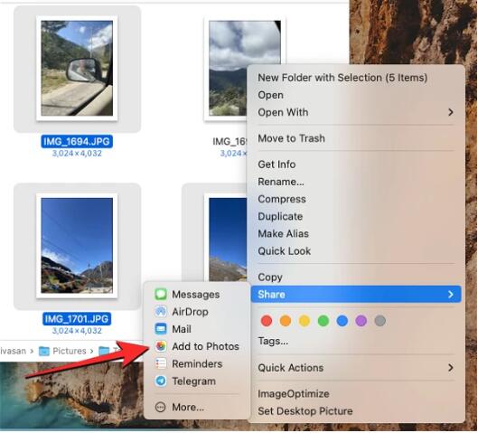
Task: Click the Messages share icon
Action: click(161, 295)
